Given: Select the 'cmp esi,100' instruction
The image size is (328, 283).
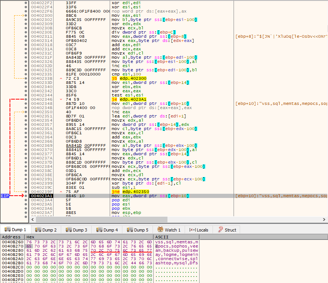Looking at the screenshot, I should coord(126,74).
